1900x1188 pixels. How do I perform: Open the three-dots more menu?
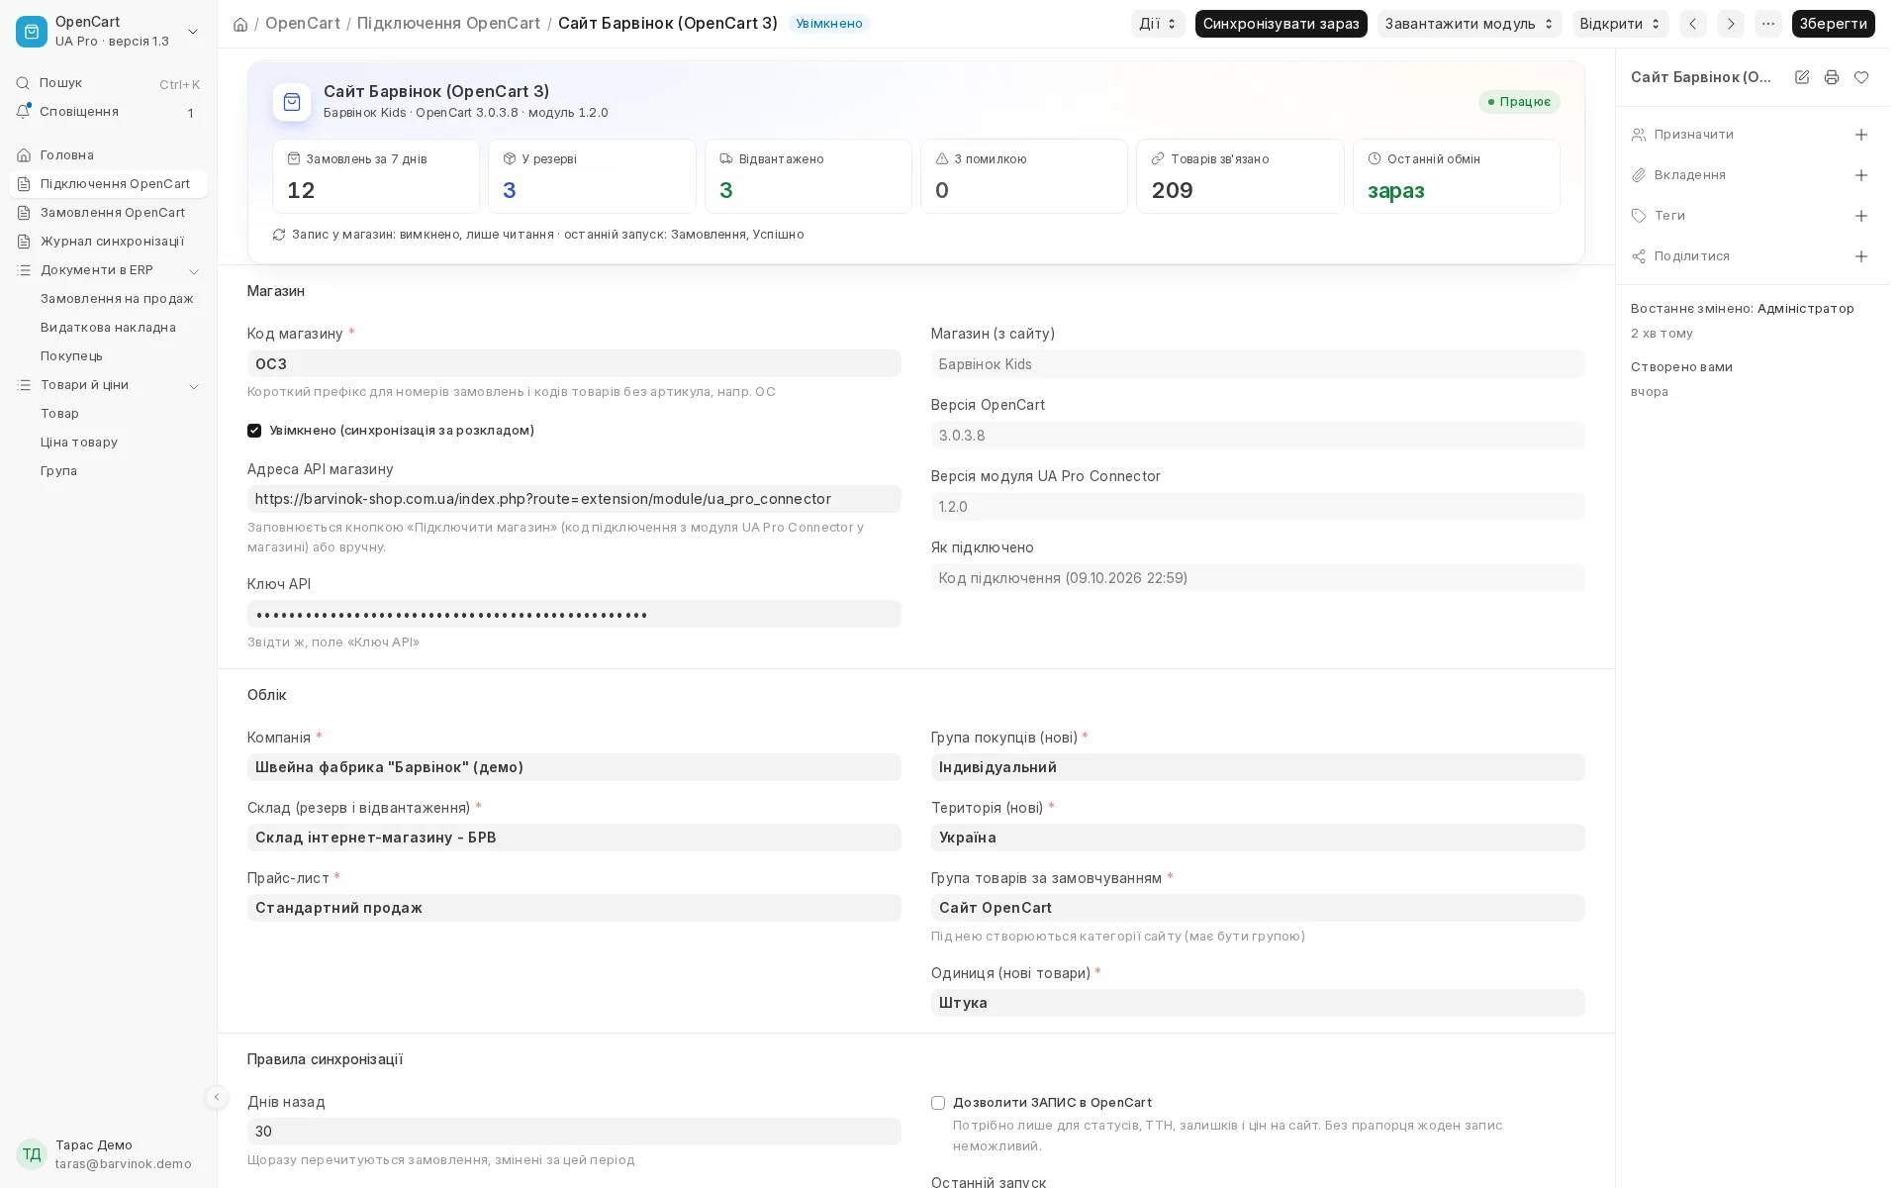click(x=1768, y=24)
